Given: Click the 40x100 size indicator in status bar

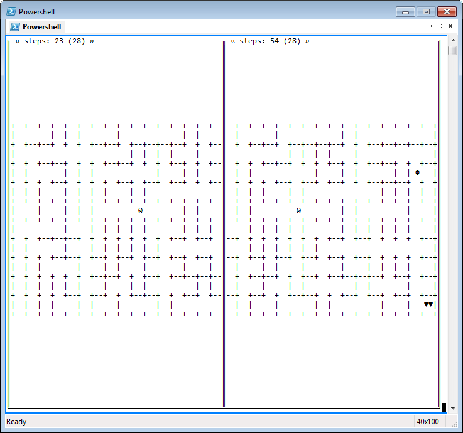Looking at the screenshot, I should 428,422.
